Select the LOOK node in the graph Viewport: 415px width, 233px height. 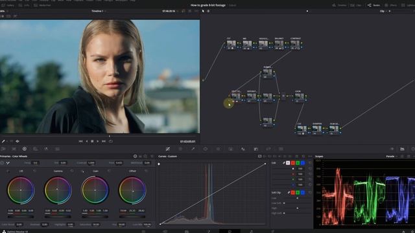300,96
